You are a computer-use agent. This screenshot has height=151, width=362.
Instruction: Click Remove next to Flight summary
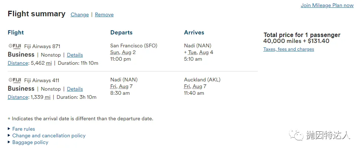point(104,14)
